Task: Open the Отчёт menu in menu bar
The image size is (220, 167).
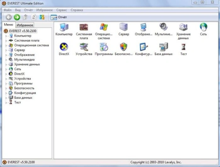Action: coord(28,10)
